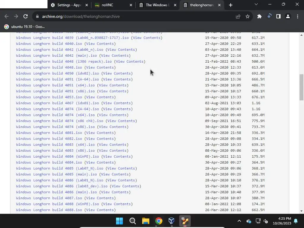Select size 775.9M text

point(258,121)
